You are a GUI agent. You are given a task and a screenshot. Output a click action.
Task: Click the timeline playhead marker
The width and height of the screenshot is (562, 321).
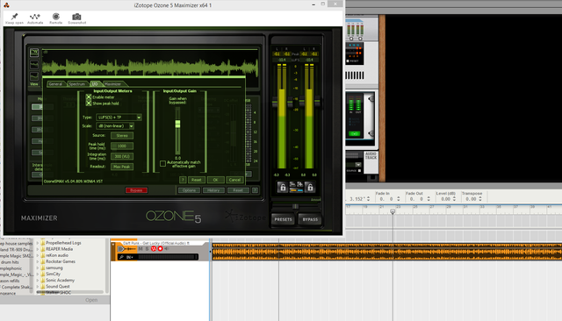click(x=393, y=211)
